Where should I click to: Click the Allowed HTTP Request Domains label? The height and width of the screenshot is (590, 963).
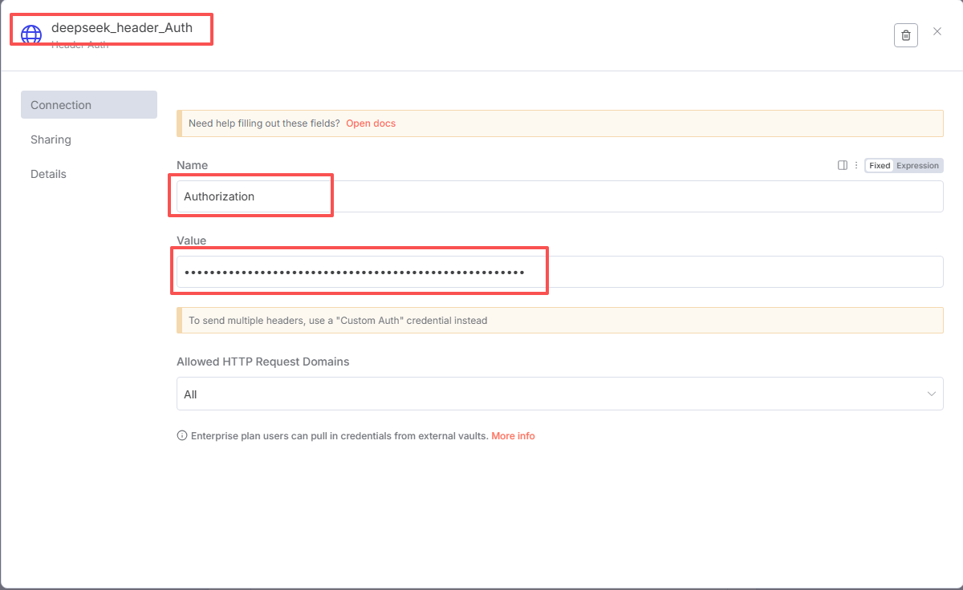263,362
